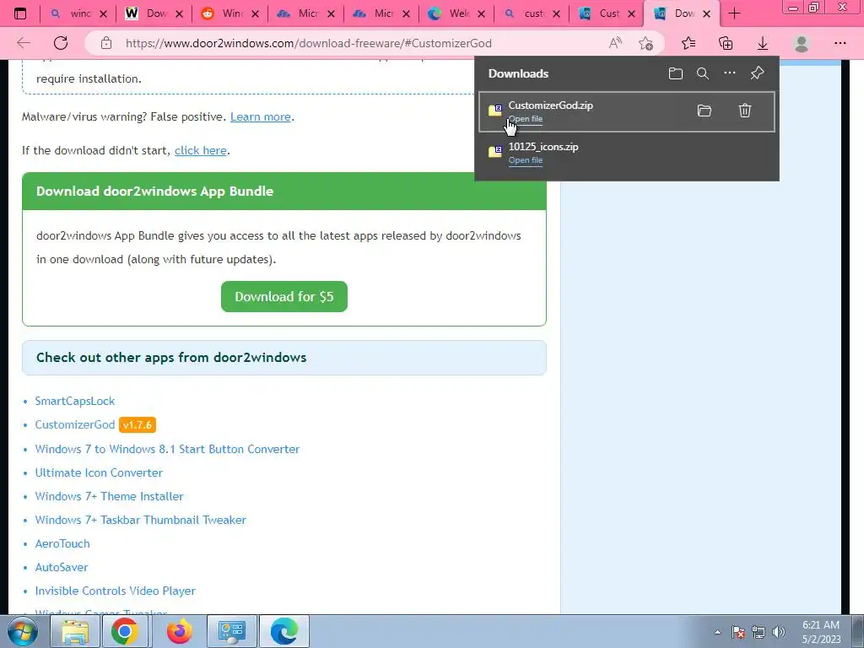Open Action Center flag icon
The height and width of the screenshot is (648, 864).
[738, 632]
